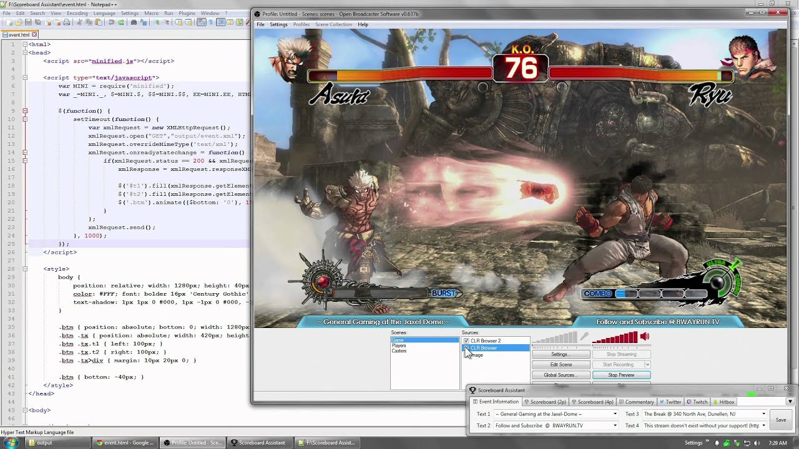Open OBS Scene Collection menu

333,24
